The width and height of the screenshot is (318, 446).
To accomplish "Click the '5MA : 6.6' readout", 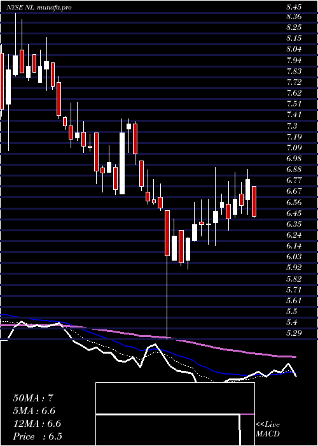I will 34,411.
